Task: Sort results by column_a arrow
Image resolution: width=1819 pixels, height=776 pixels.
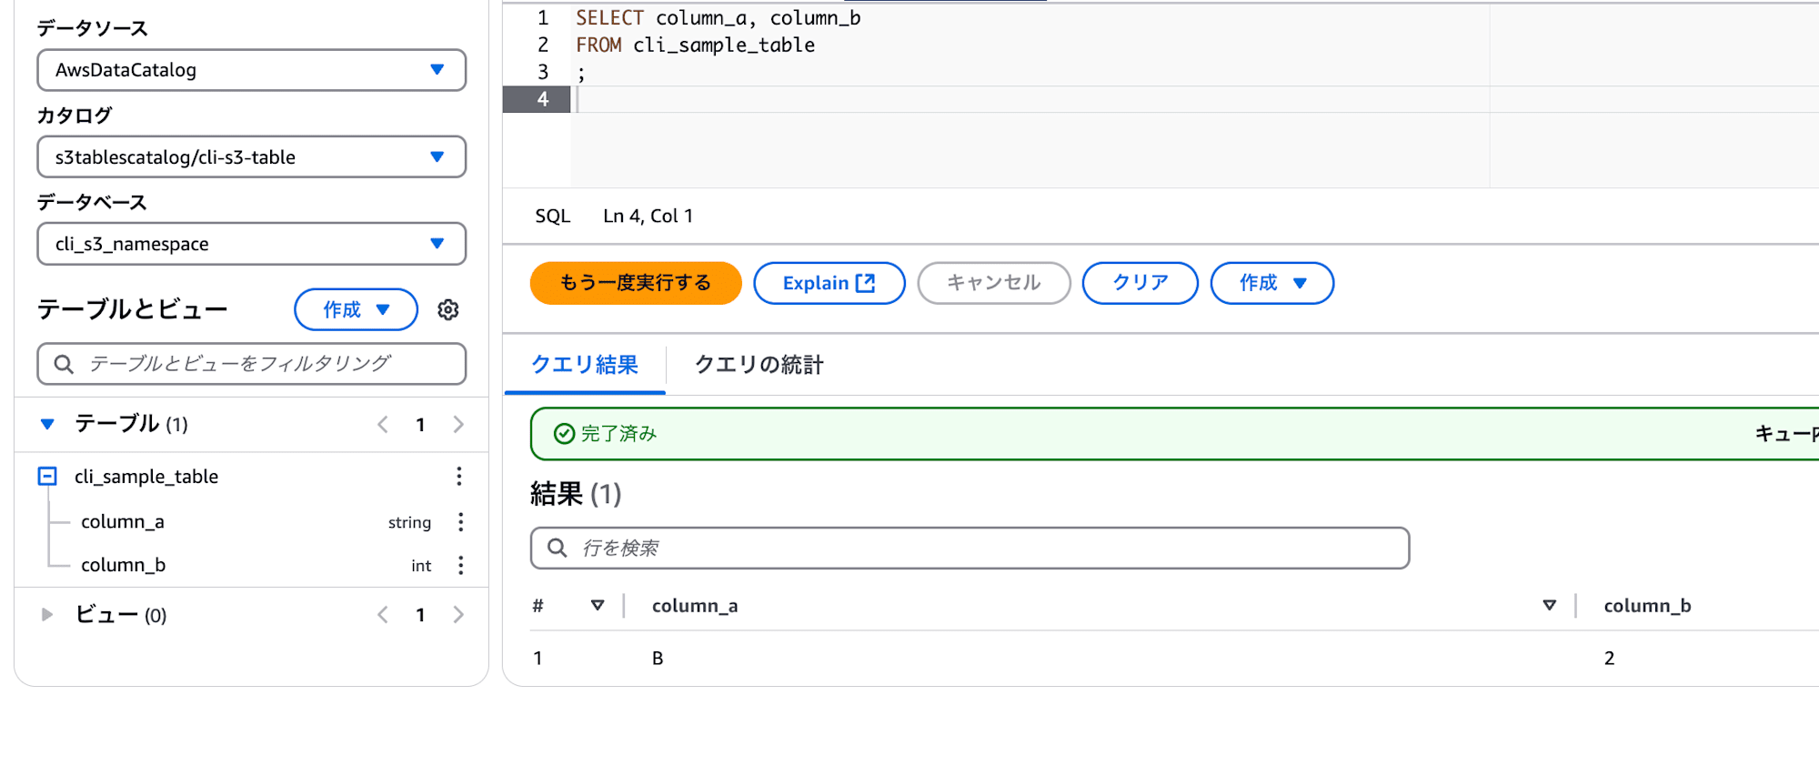Action: tap(1550, 605)
